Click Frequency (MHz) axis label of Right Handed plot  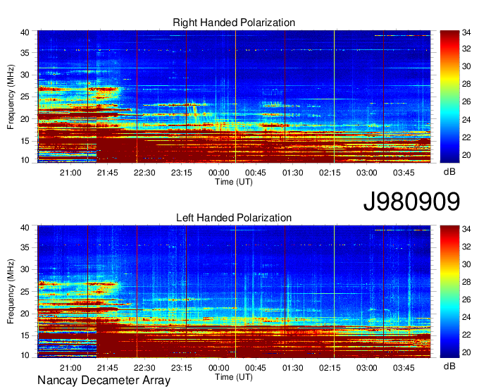coord(11,97)
